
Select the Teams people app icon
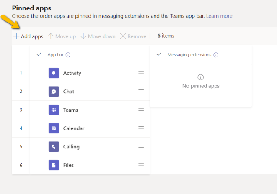click(54, 110)
